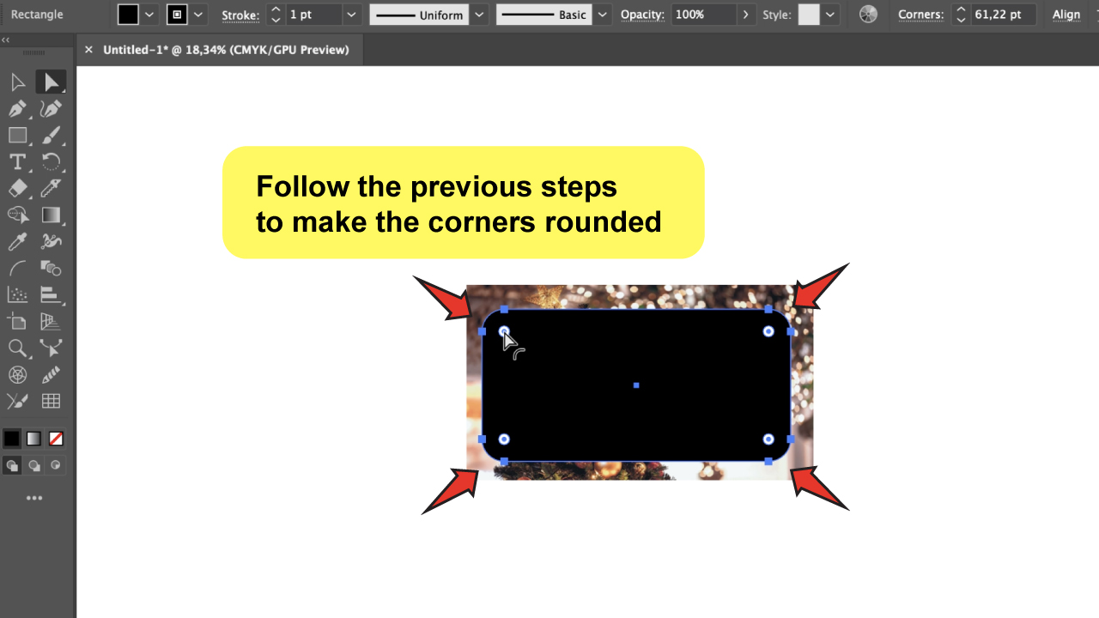Image resolution: width=1099 pixels, height=618 pixels.
Task: Pick the Paintbrush tool
Action: click(51, 136)
